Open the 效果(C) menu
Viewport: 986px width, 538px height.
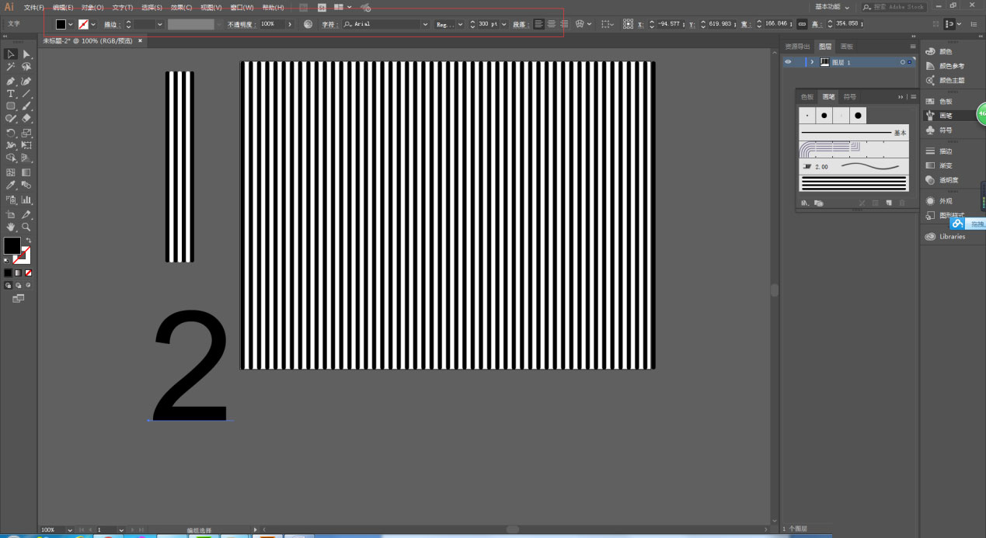(x=181, y=7)
